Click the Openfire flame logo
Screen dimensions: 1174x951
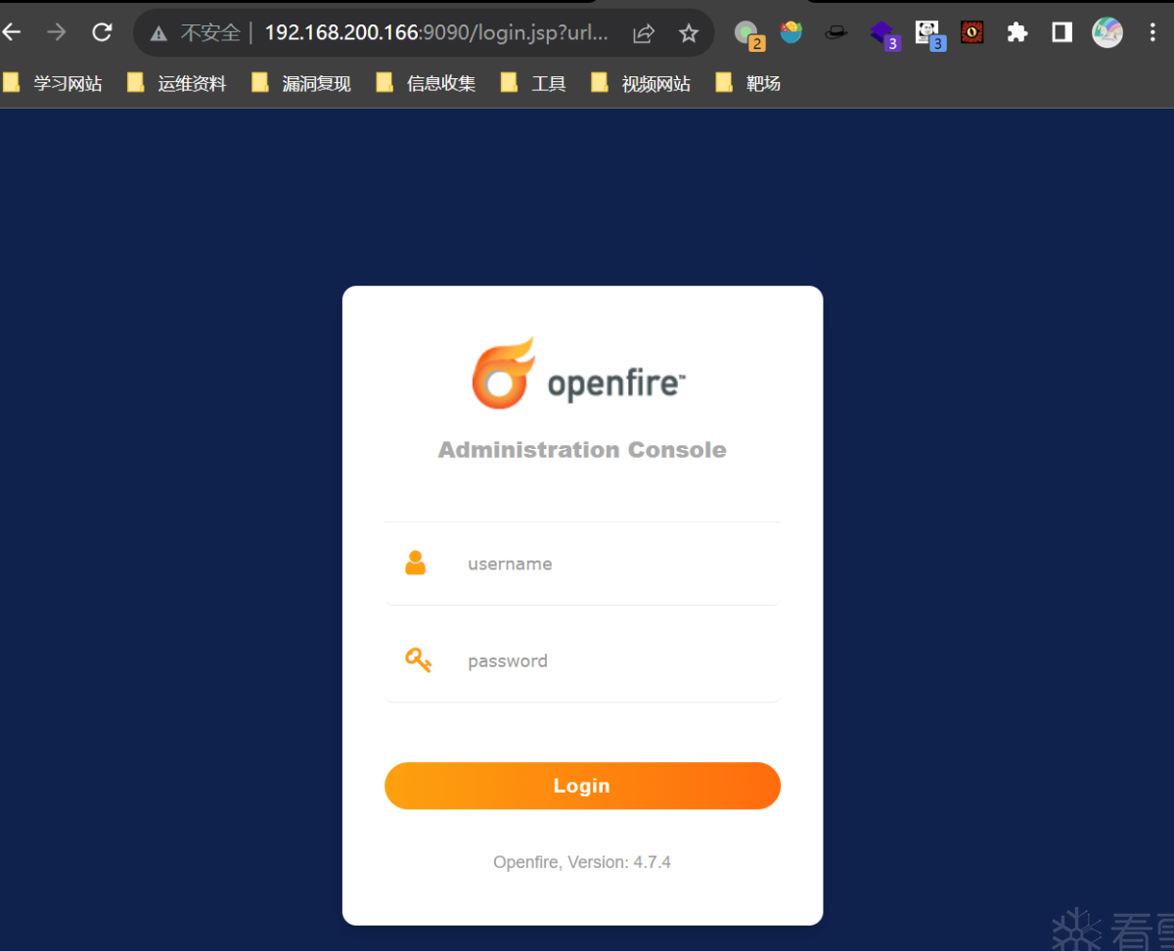click(x=503, y=373)
